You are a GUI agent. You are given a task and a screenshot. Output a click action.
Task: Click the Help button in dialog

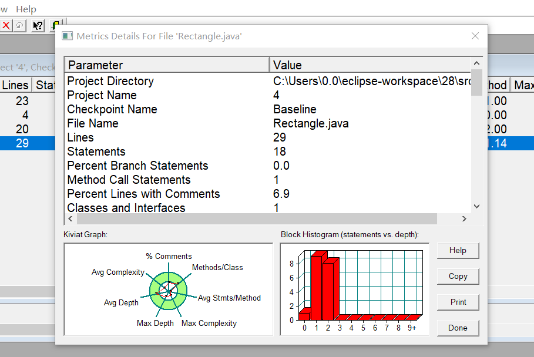point(458,251)
